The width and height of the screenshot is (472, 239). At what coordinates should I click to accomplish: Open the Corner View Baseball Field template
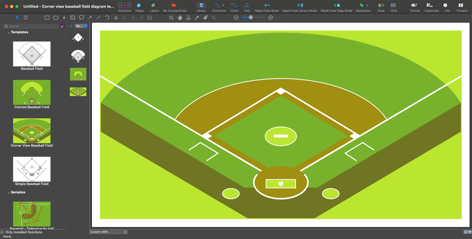tap(32, 133)
